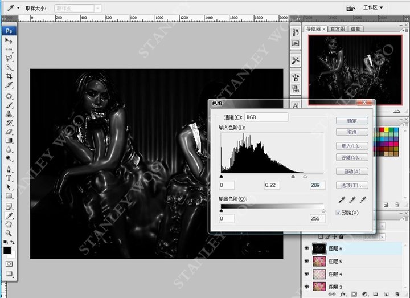Image resolution: width=410 pixels, height=298 pixels.
Task: Click the Hand tool
Action: click(9, 224)
